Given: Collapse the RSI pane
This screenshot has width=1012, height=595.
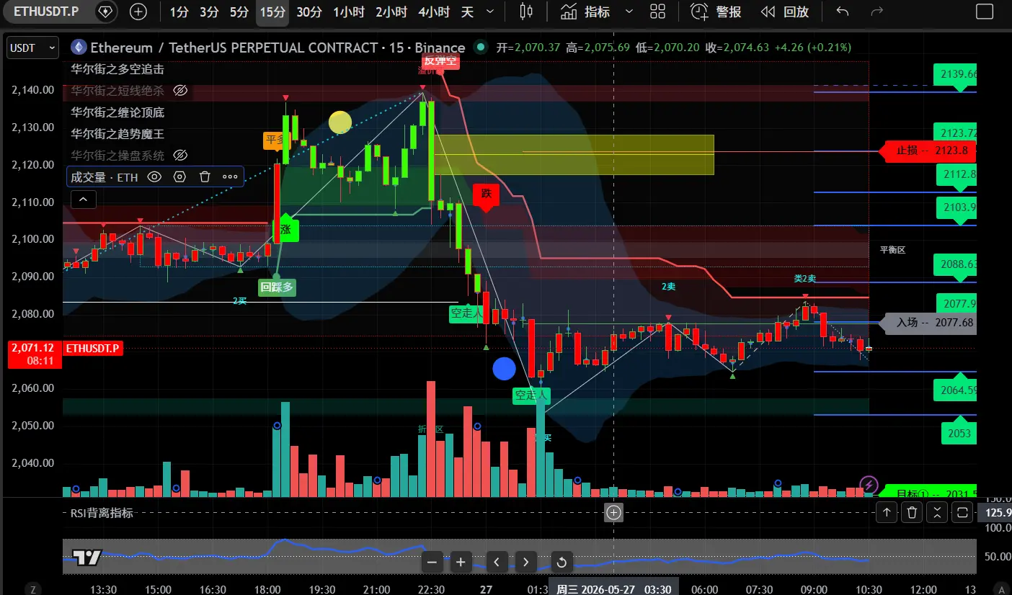Looking at the screenshot, I should tap(936, 513).
